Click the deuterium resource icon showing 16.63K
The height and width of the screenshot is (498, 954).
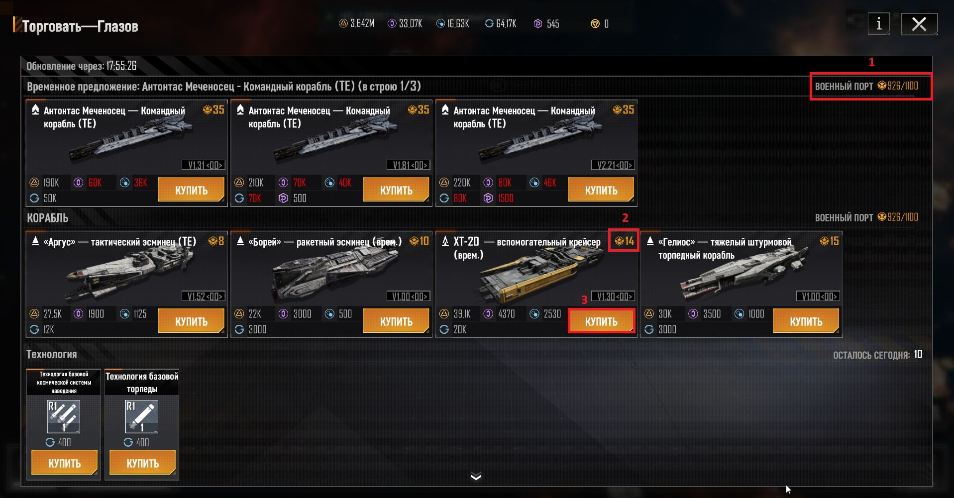[x=440, y=23]
